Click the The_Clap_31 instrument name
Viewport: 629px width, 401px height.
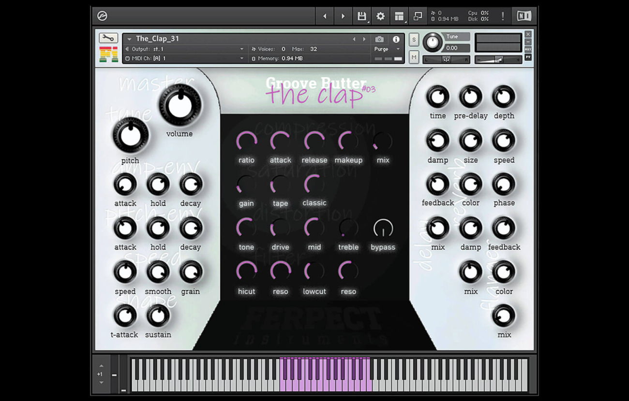tap(157, 39)
